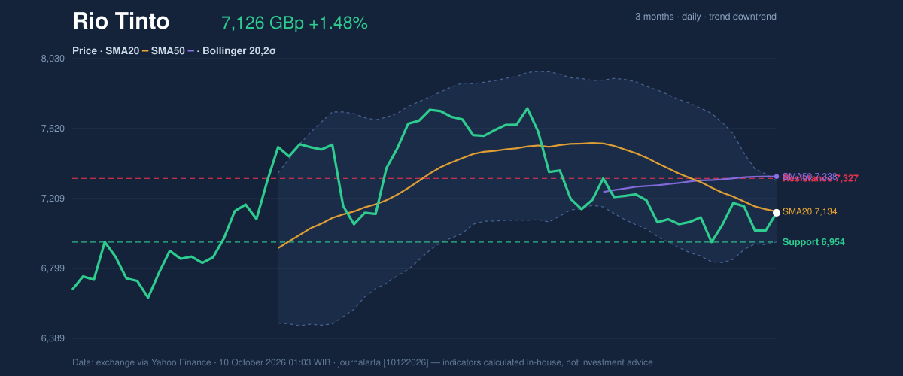903x376 pixels.
Task: Click the orange SMA20 legend dash
Action: pyautogui.click(x=145, y=51)
